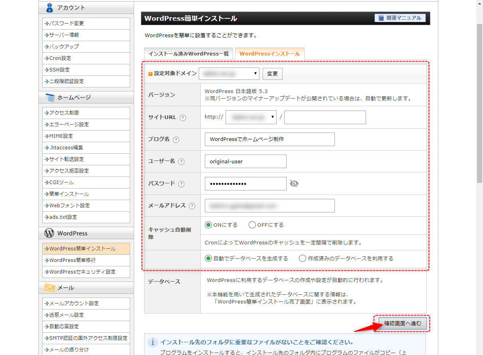Click the パスワード input field
483x355 pixels.
point(245,184)
